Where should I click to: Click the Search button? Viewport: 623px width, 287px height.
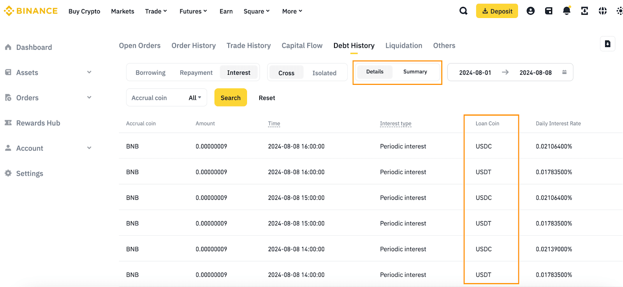click(231, 98)
